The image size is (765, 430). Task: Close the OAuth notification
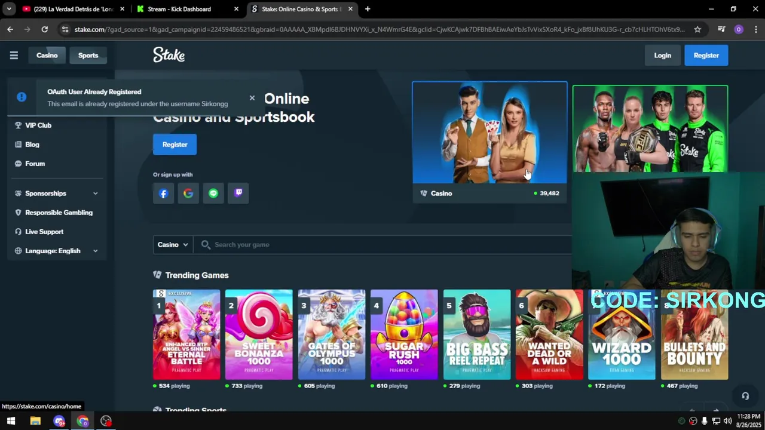point(252,98)
